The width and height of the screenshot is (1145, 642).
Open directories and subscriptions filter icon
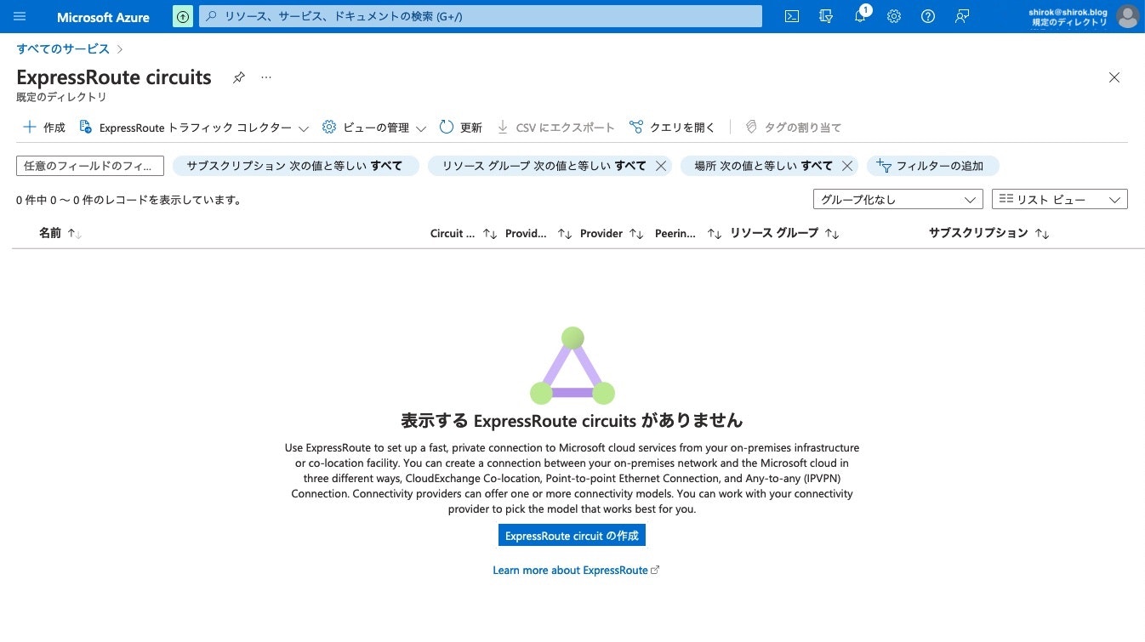(x=825, y=16)
